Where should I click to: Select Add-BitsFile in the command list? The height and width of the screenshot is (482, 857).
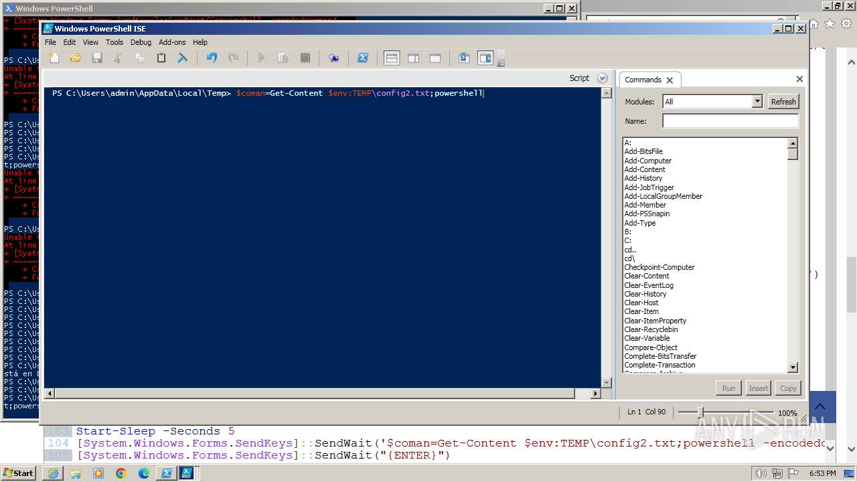tap(643, 151)
